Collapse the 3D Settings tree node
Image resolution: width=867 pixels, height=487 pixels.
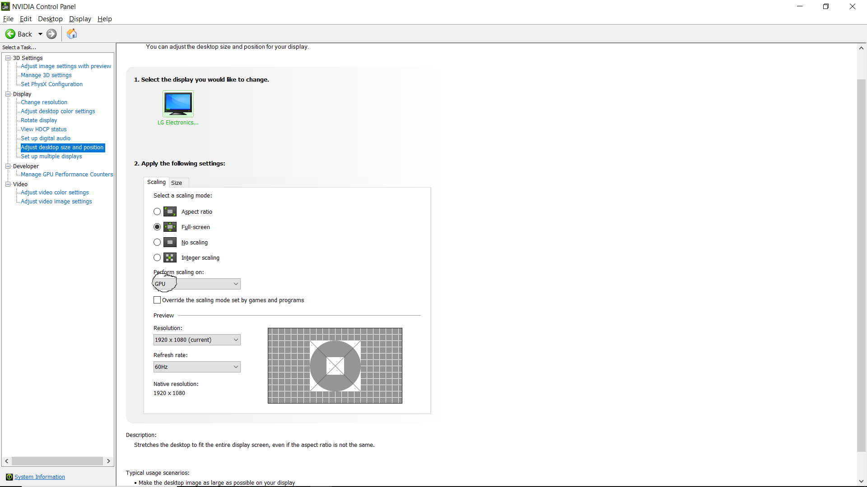click(x=8, y=58)
